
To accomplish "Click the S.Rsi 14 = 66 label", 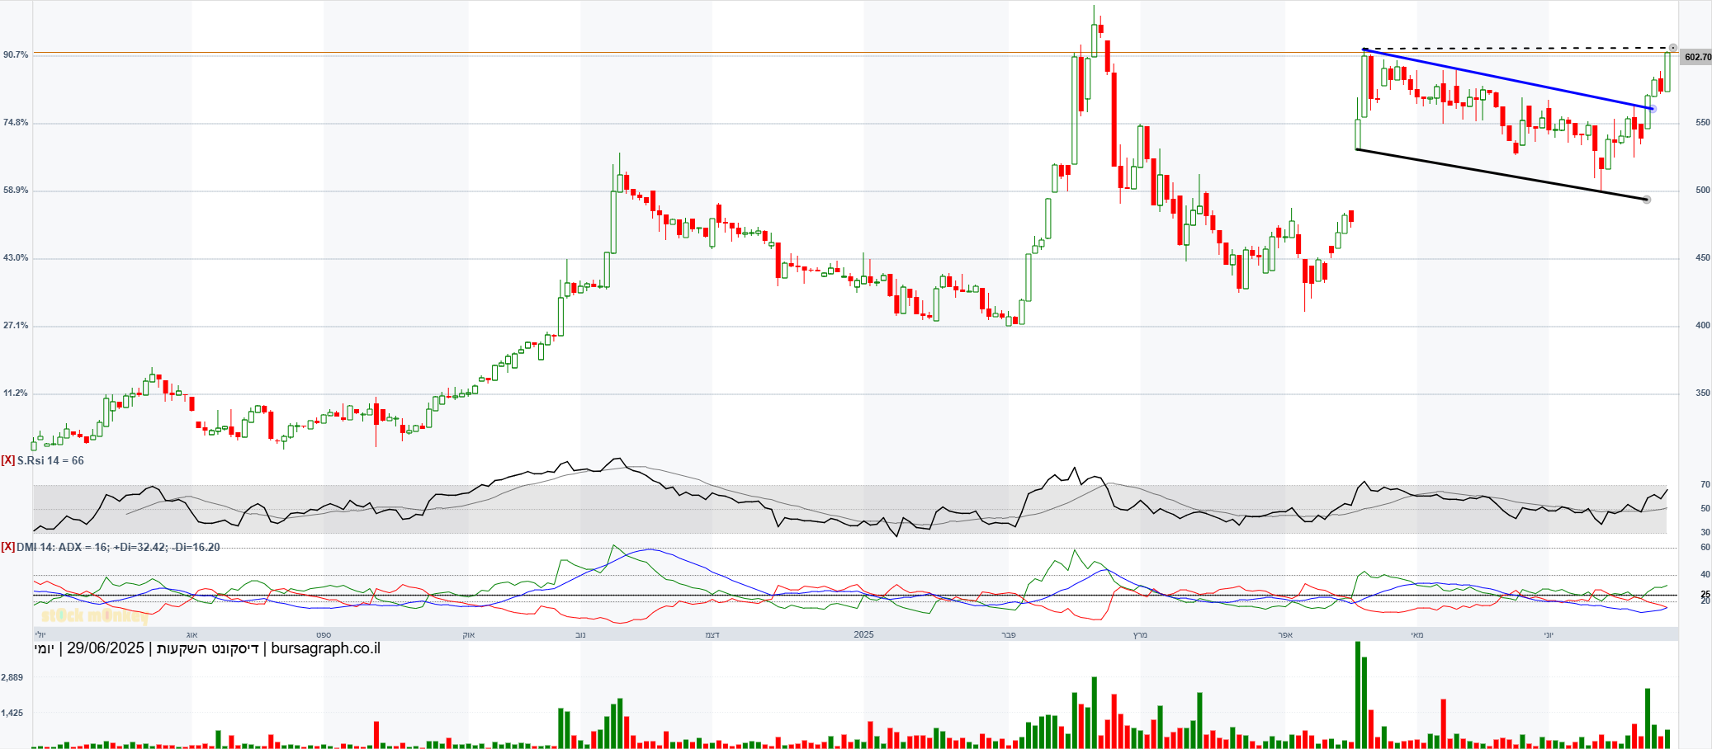I will (x=50, y=460).
